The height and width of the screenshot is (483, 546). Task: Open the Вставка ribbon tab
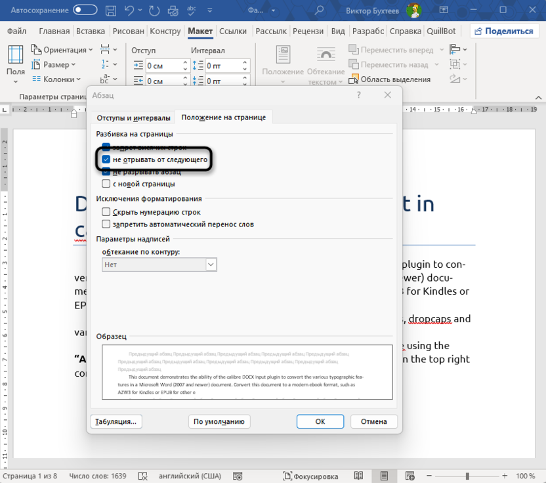(x=91, y=31)
